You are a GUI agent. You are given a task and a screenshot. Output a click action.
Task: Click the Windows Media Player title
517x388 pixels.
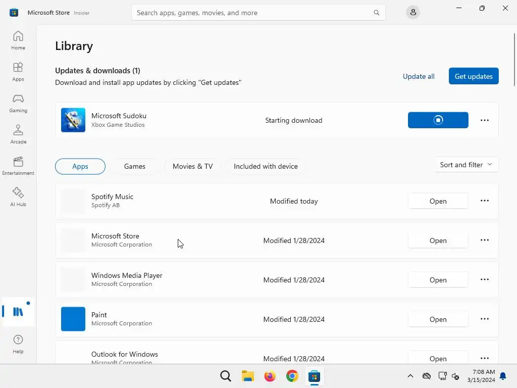(x=127, y=275)
